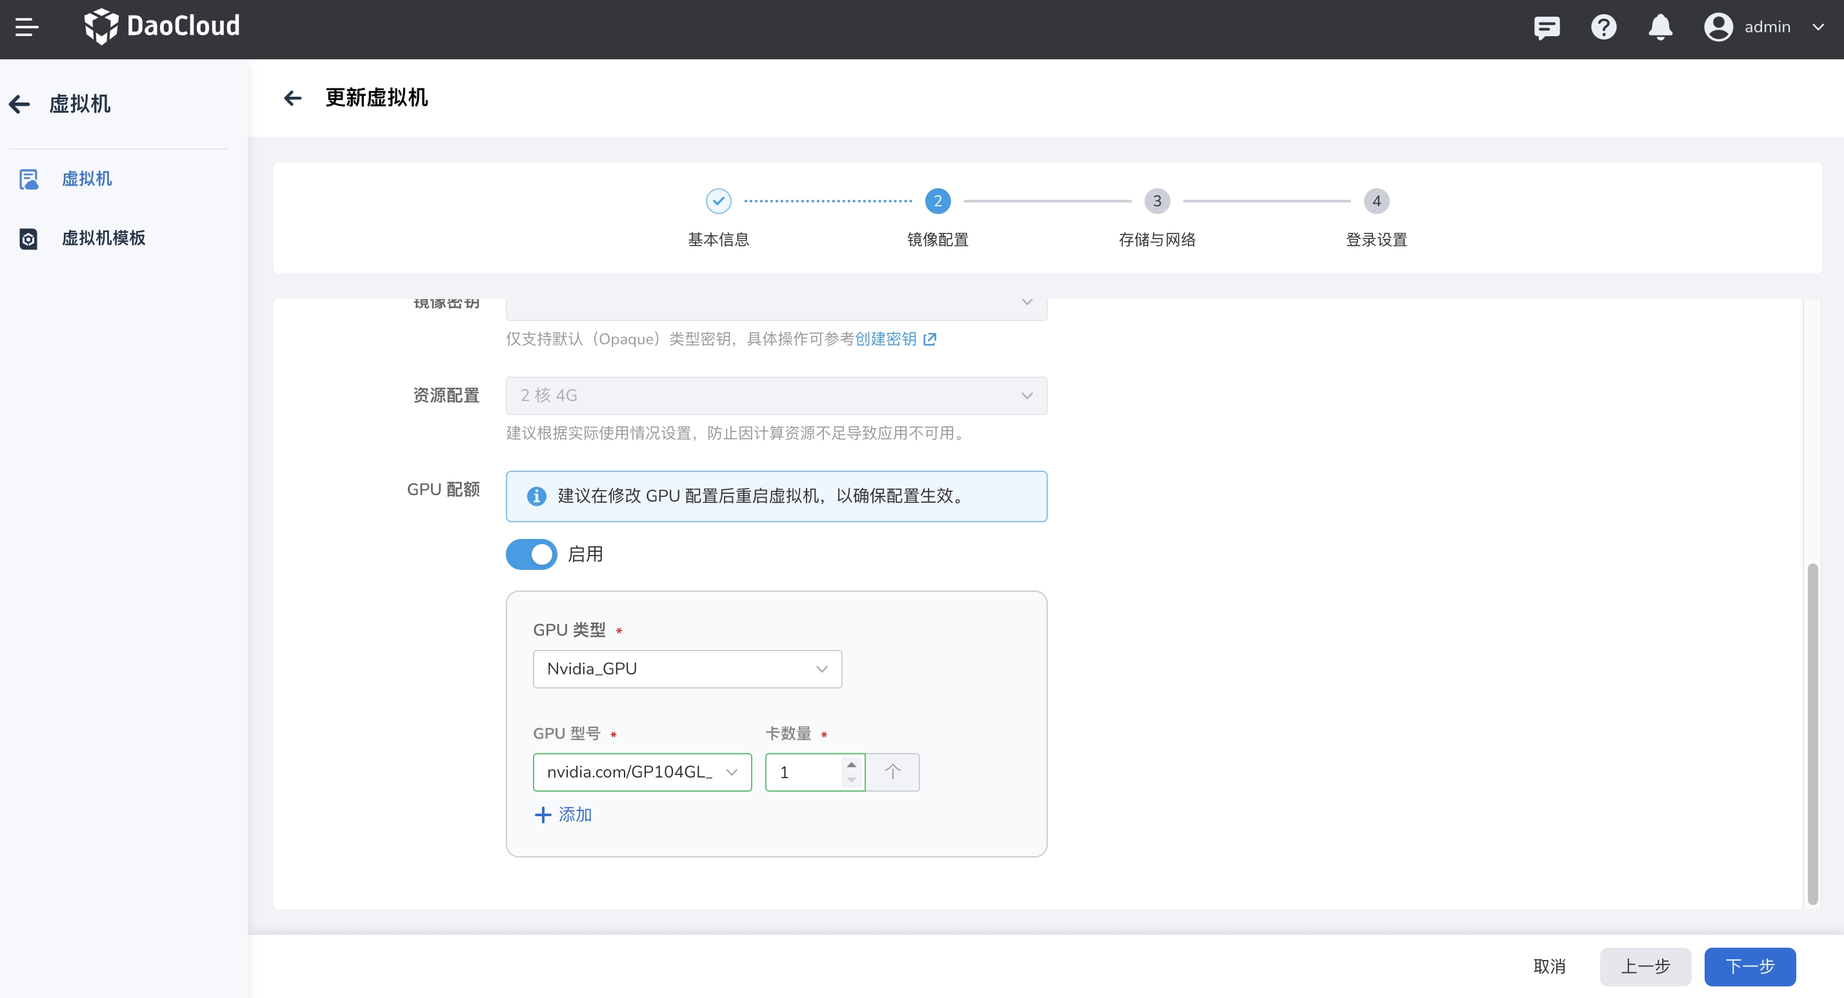This screenshot has width=1844, height=998.
Task: Select 虚拟机 in the sidebar
Action: coord(86,179)
